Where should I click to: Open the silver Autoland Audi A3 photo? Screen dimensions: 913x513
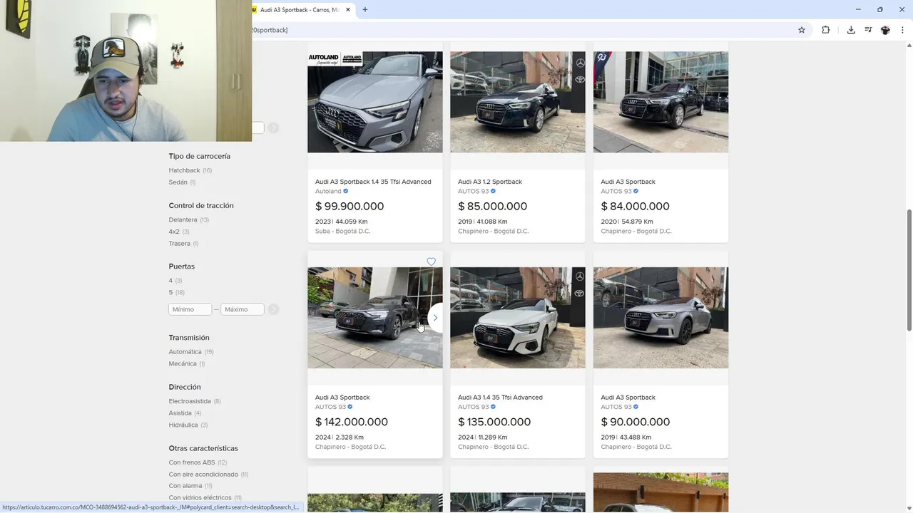pos(375,102)
